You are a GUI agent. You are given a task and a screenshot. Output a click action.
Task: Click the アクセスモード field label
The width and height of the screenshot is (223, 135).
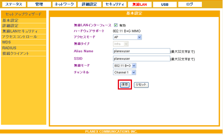(84, 37)
